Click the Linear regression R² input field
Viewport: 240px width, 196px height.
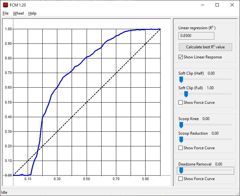(196, 36)
